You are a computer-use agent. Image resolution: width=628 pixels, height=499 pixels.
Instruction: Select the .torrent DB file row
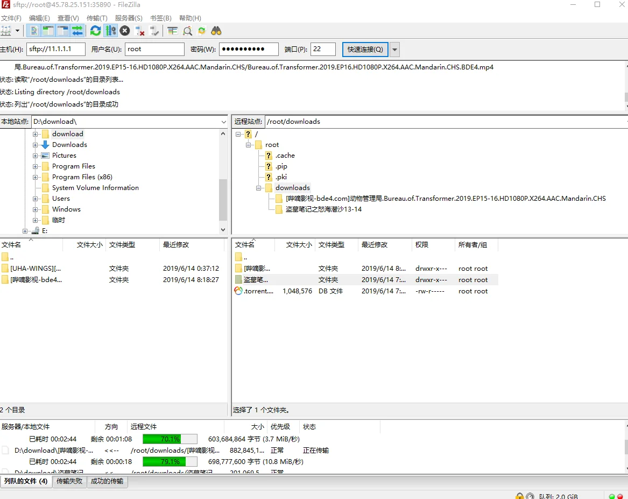click(366, 291)
